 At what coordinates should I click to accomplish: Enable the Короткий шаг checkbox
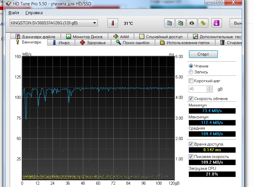191,81
